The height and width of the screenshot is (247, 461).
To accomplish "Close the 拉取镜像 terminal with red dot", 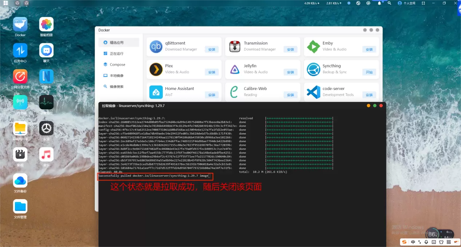I will tap(381, 106).
